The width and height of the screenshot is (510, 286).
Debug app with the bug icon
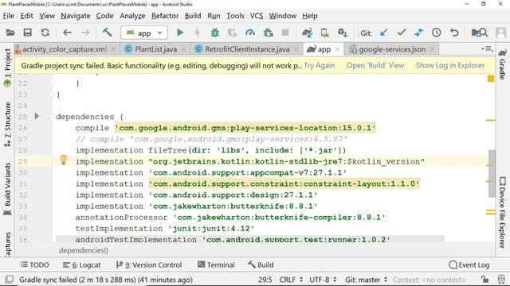(214, 33)
